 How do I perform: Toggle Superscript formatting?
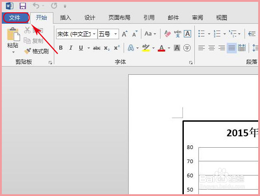tap(117, 48)
